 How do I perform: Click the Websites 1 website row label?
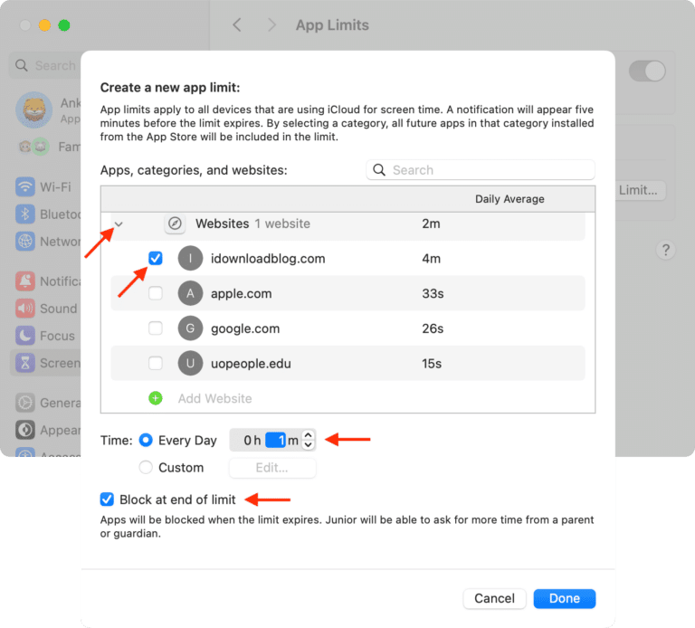[x=252, y=224]
